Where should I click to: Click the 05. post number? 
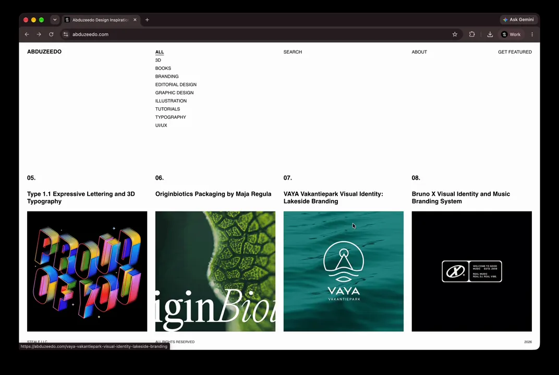click(x=31, y=178)
